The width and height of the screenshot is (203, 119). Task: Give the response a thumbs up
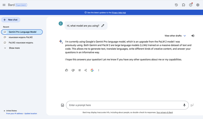[66, 70]
